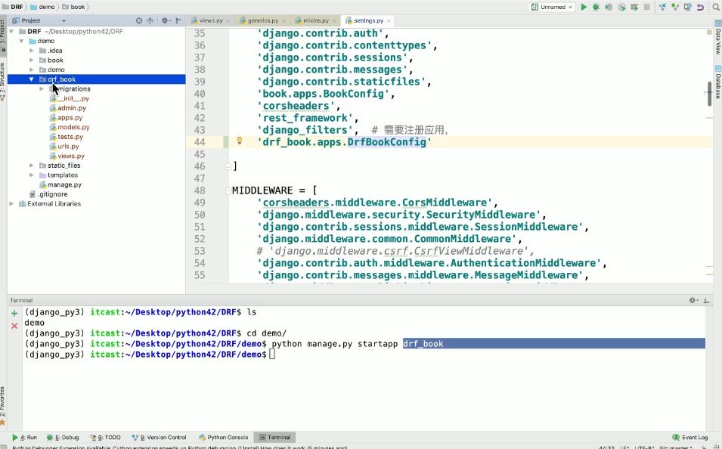Click the Revert changes undo arrow icon
Image resolution: width=722 pixels, height=449 pixels.
699,7
